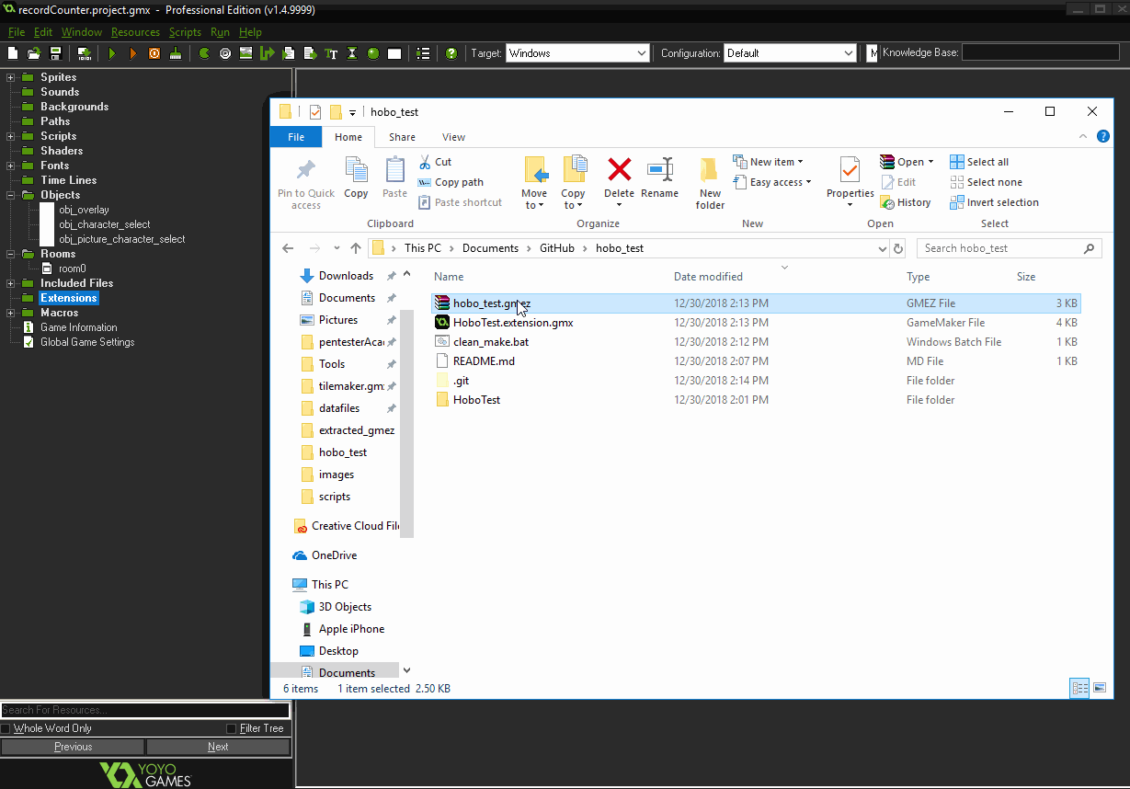
Task: Run in debug mode with orange play icon
Action: tap(133, 53)
